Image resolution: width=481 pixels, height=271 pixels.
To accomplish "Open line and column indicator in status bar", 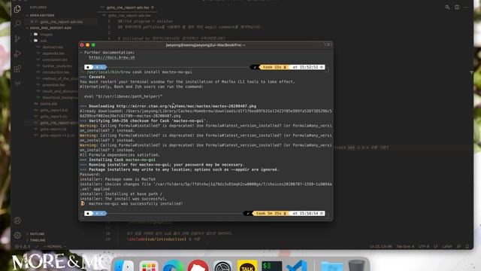I will (x=381, y=246).
